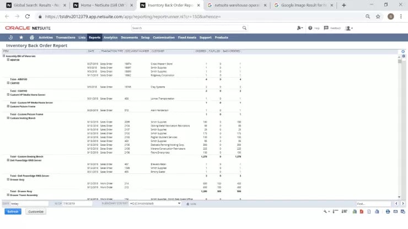Collapse the Drawer Assy group

[x=8, y=179]
